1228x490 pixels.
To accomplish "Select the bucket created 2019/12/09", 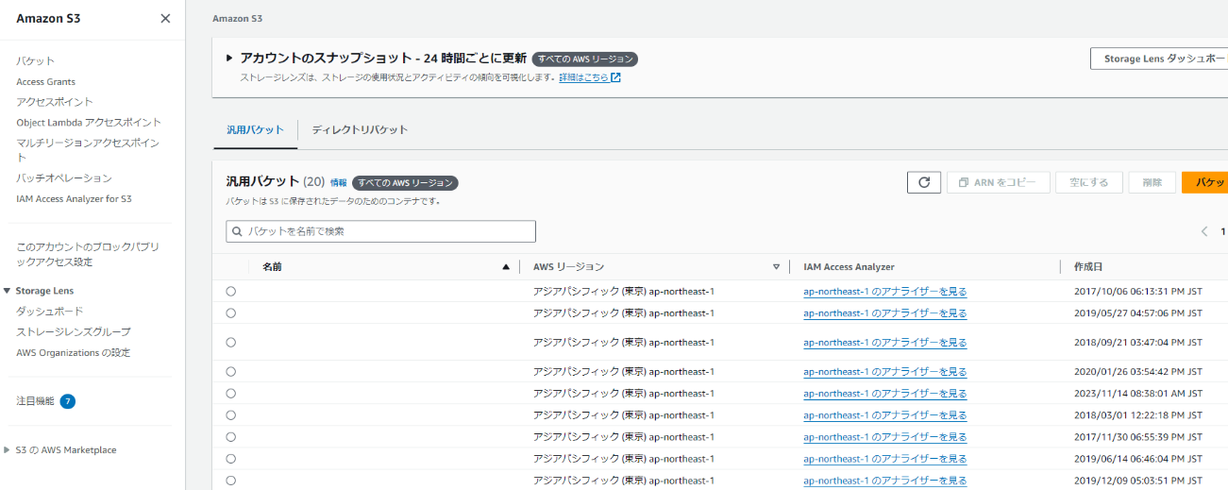I will click(231, 481).
